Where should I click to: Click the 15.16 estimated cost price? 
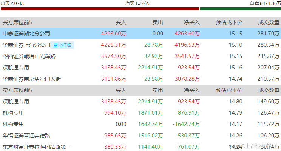[235, 68]
